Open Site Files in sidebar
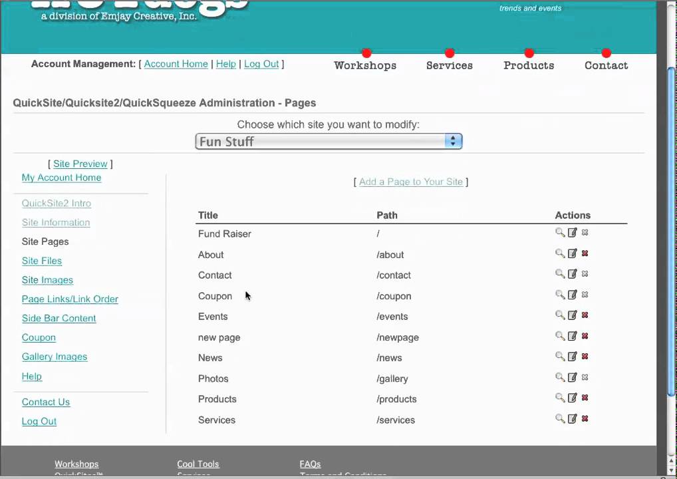 (42, 261)
